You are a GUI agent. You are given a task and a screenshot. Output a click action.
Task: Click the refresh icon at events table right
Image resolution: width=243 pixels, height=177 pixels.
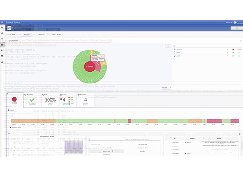(x=240, y=134)
